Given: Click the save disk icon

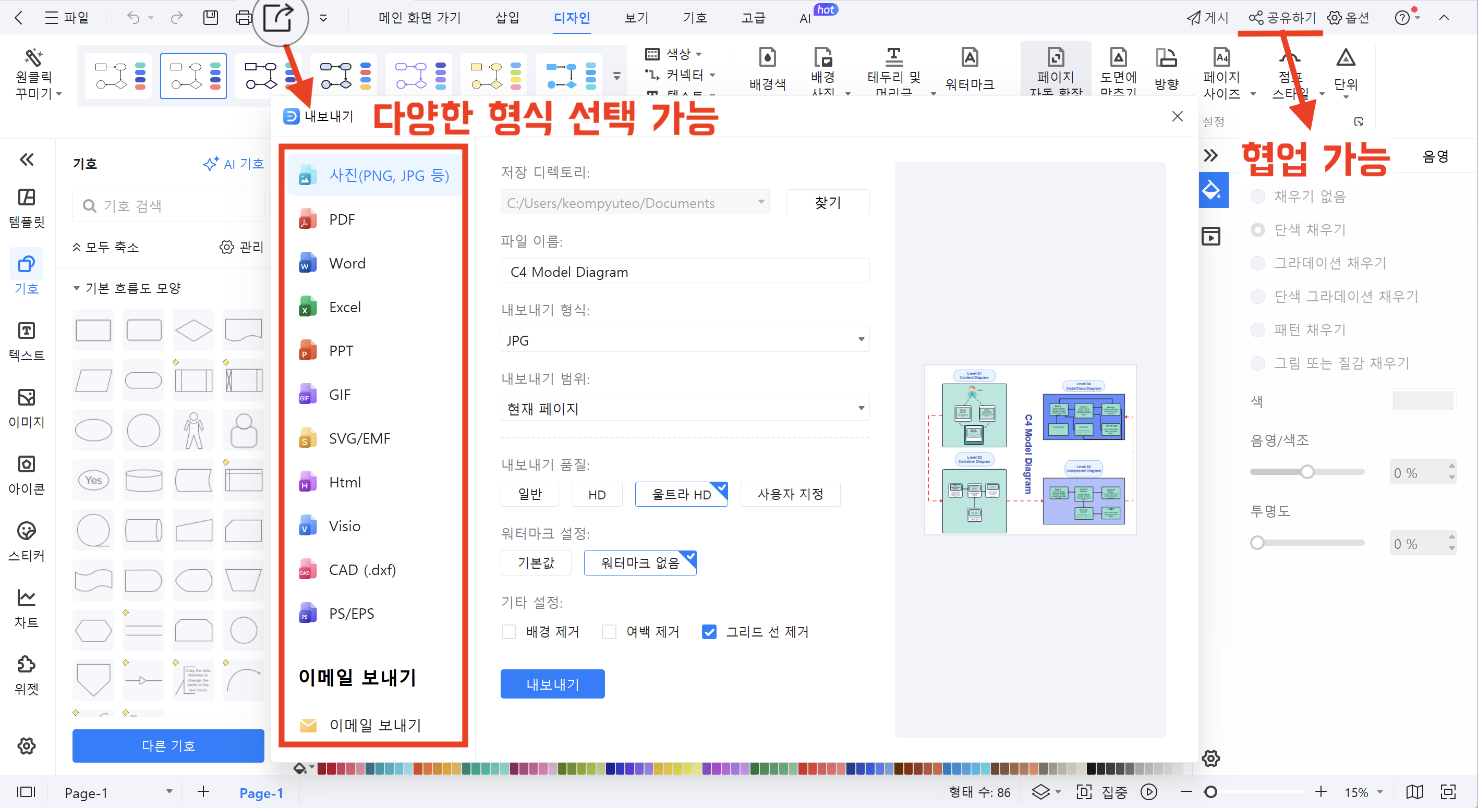Looking at the screenshot, I should 211,18.
